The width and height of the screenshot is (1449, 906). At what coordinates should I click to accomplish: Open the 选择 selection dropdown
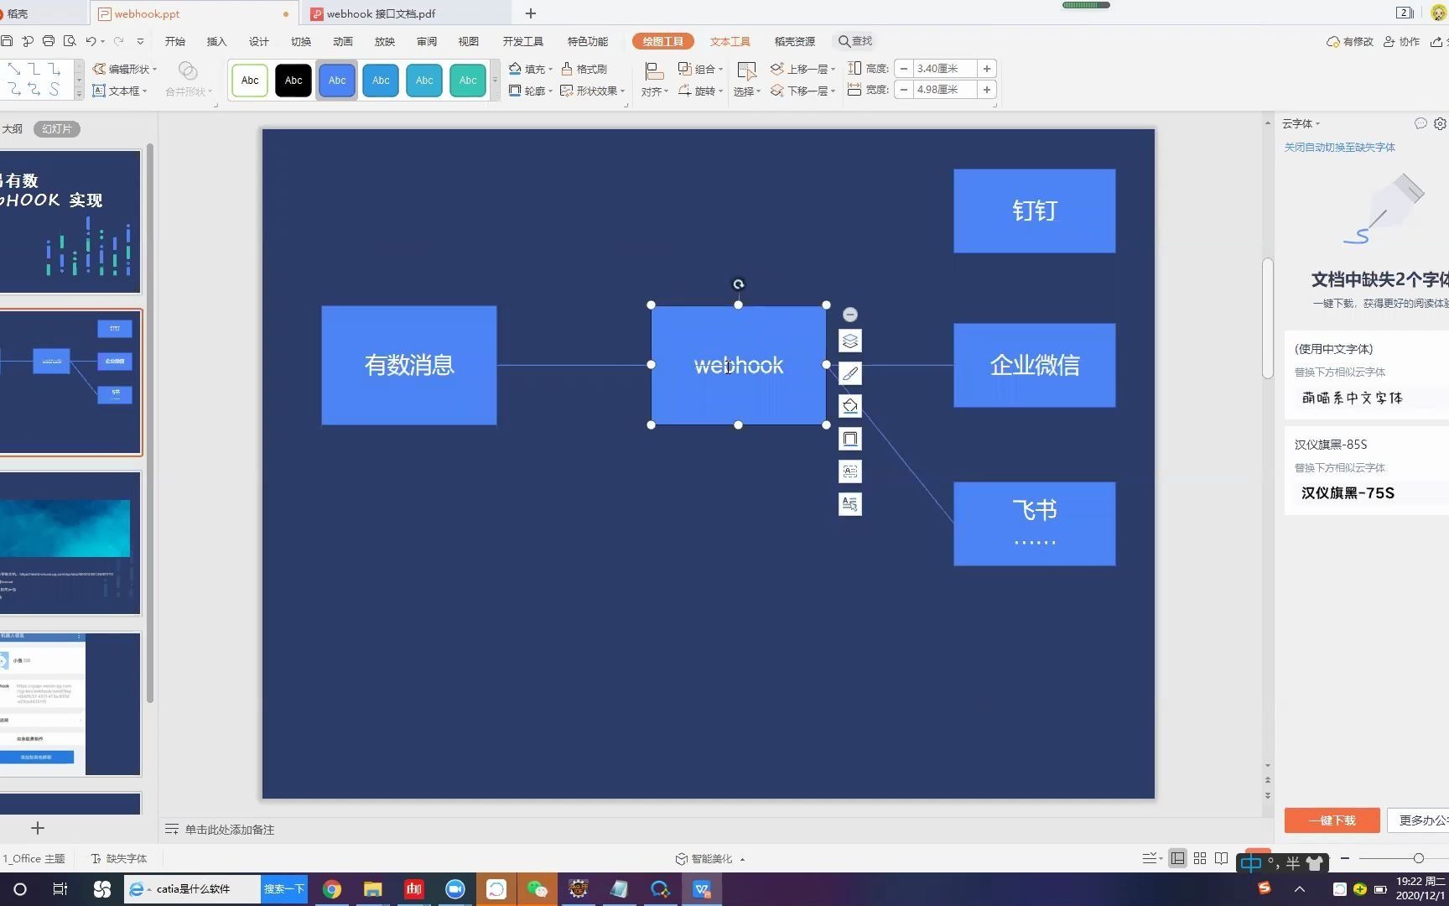(x=746, y=91)
